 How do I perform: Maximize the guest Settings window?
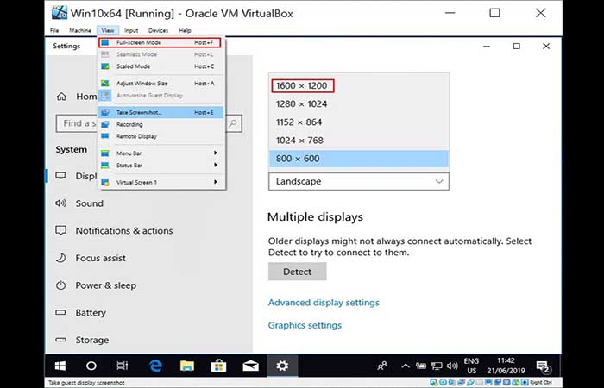tap(516, 47)
